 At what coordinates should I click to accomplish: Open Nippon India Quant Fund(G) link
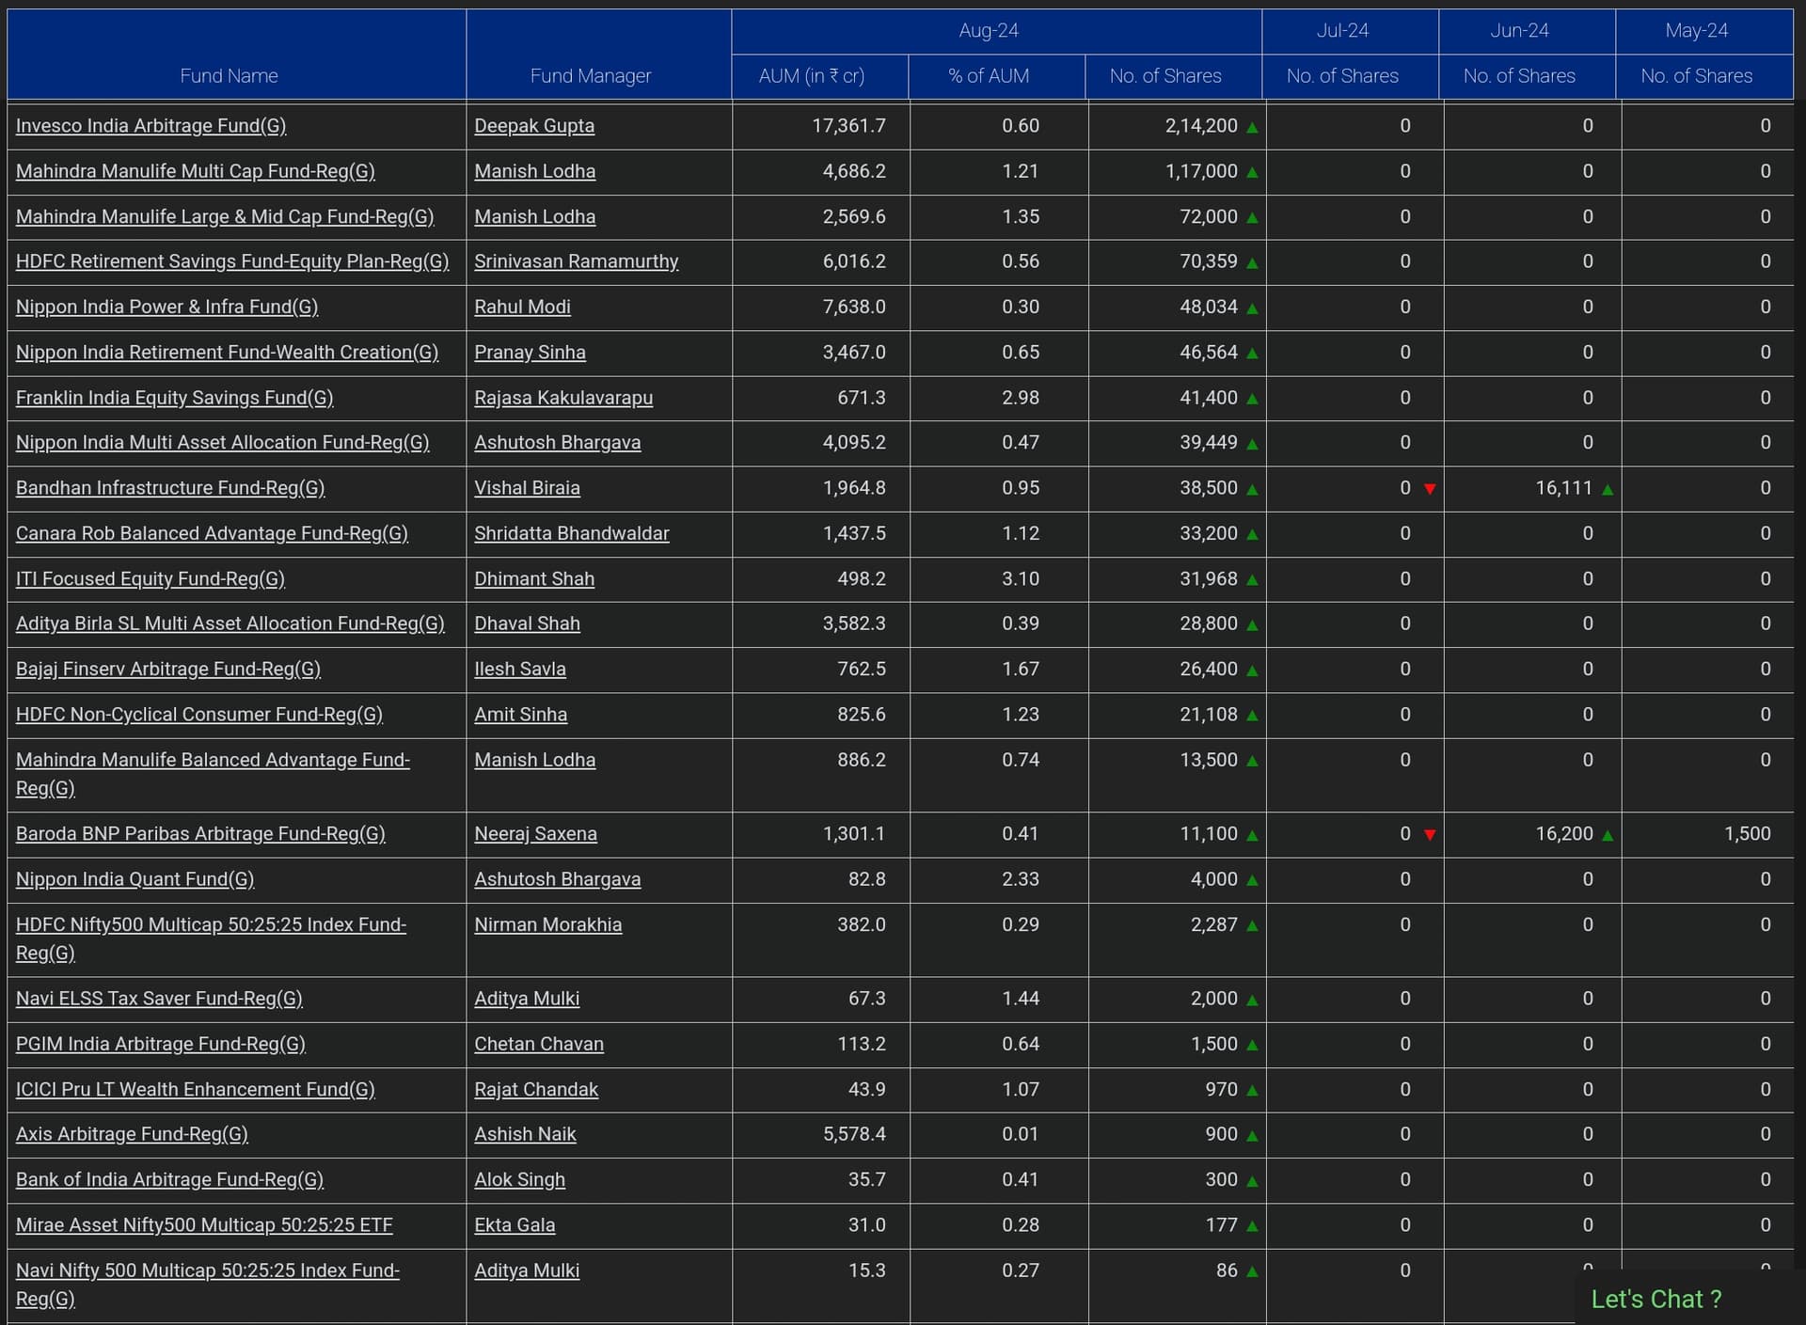click(x=135, y=879)
